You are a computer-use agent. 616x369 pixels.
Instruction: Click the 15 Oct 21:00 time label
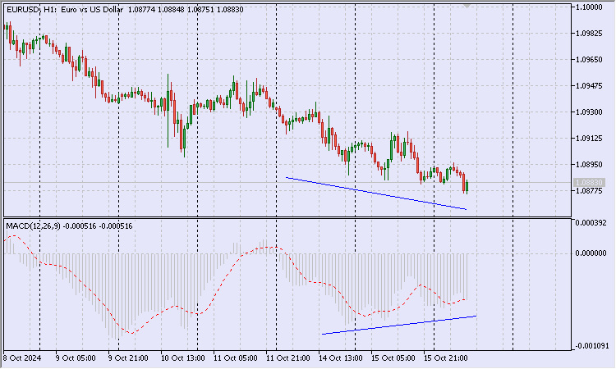(446, 358)
